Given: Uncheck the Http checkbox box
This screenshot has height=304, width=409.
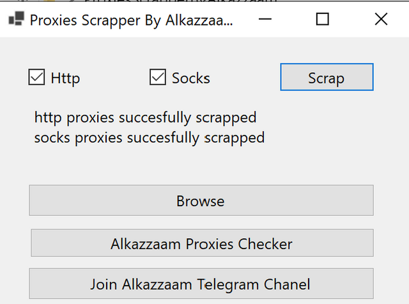Looking at the screenshot, I should (x=36, y=78).
